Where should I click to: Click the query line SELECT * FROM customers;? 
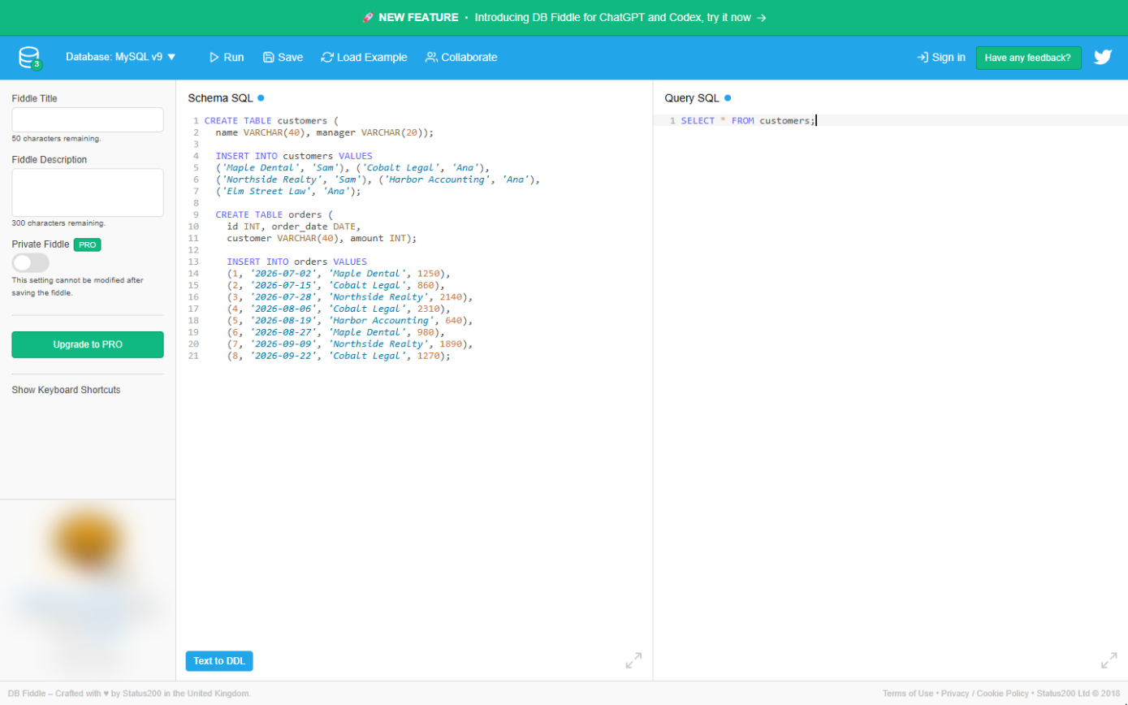pos(747,120)
